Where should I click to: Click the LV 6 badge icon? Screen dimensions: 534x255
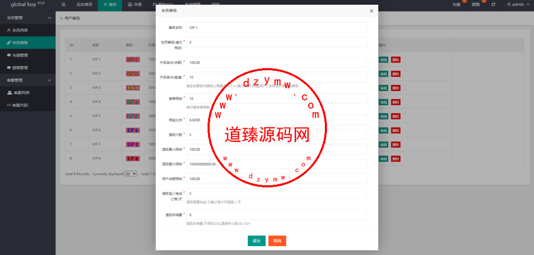[x=133, y=130]
